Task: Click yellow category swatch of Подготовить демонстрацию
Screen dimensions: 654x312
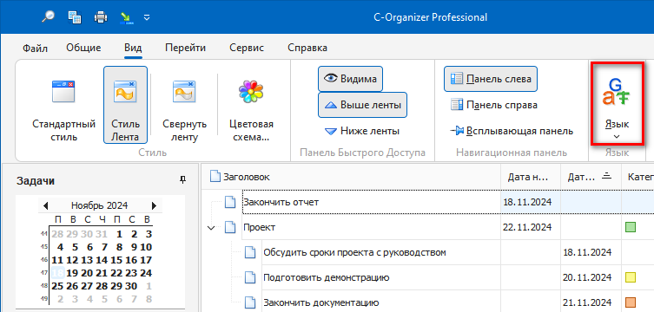Action: tap(631, 277)
